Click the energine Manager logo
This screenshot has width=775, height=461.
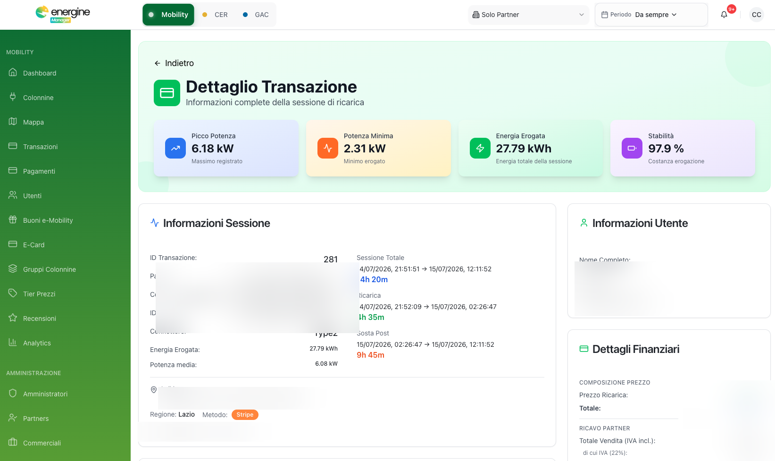[x=63, y=14]
